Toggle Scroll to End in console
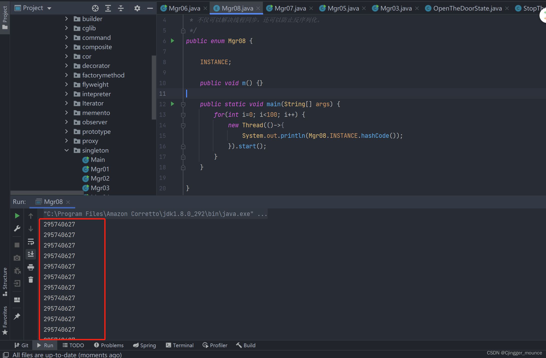 click(x=31, y=254)
